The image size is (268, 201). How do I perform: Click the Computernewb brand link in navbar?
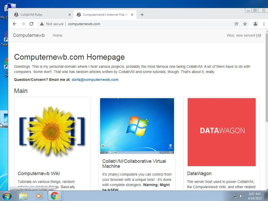[x=29, y=35]
